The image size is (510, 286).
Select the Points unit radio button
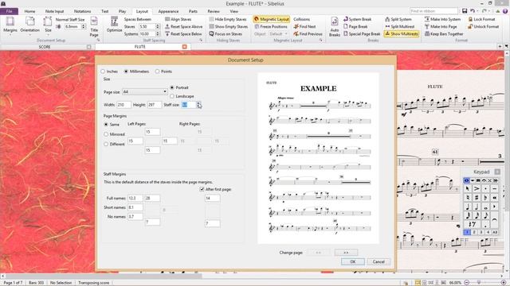pyautogui.click(x=157, y=71)
